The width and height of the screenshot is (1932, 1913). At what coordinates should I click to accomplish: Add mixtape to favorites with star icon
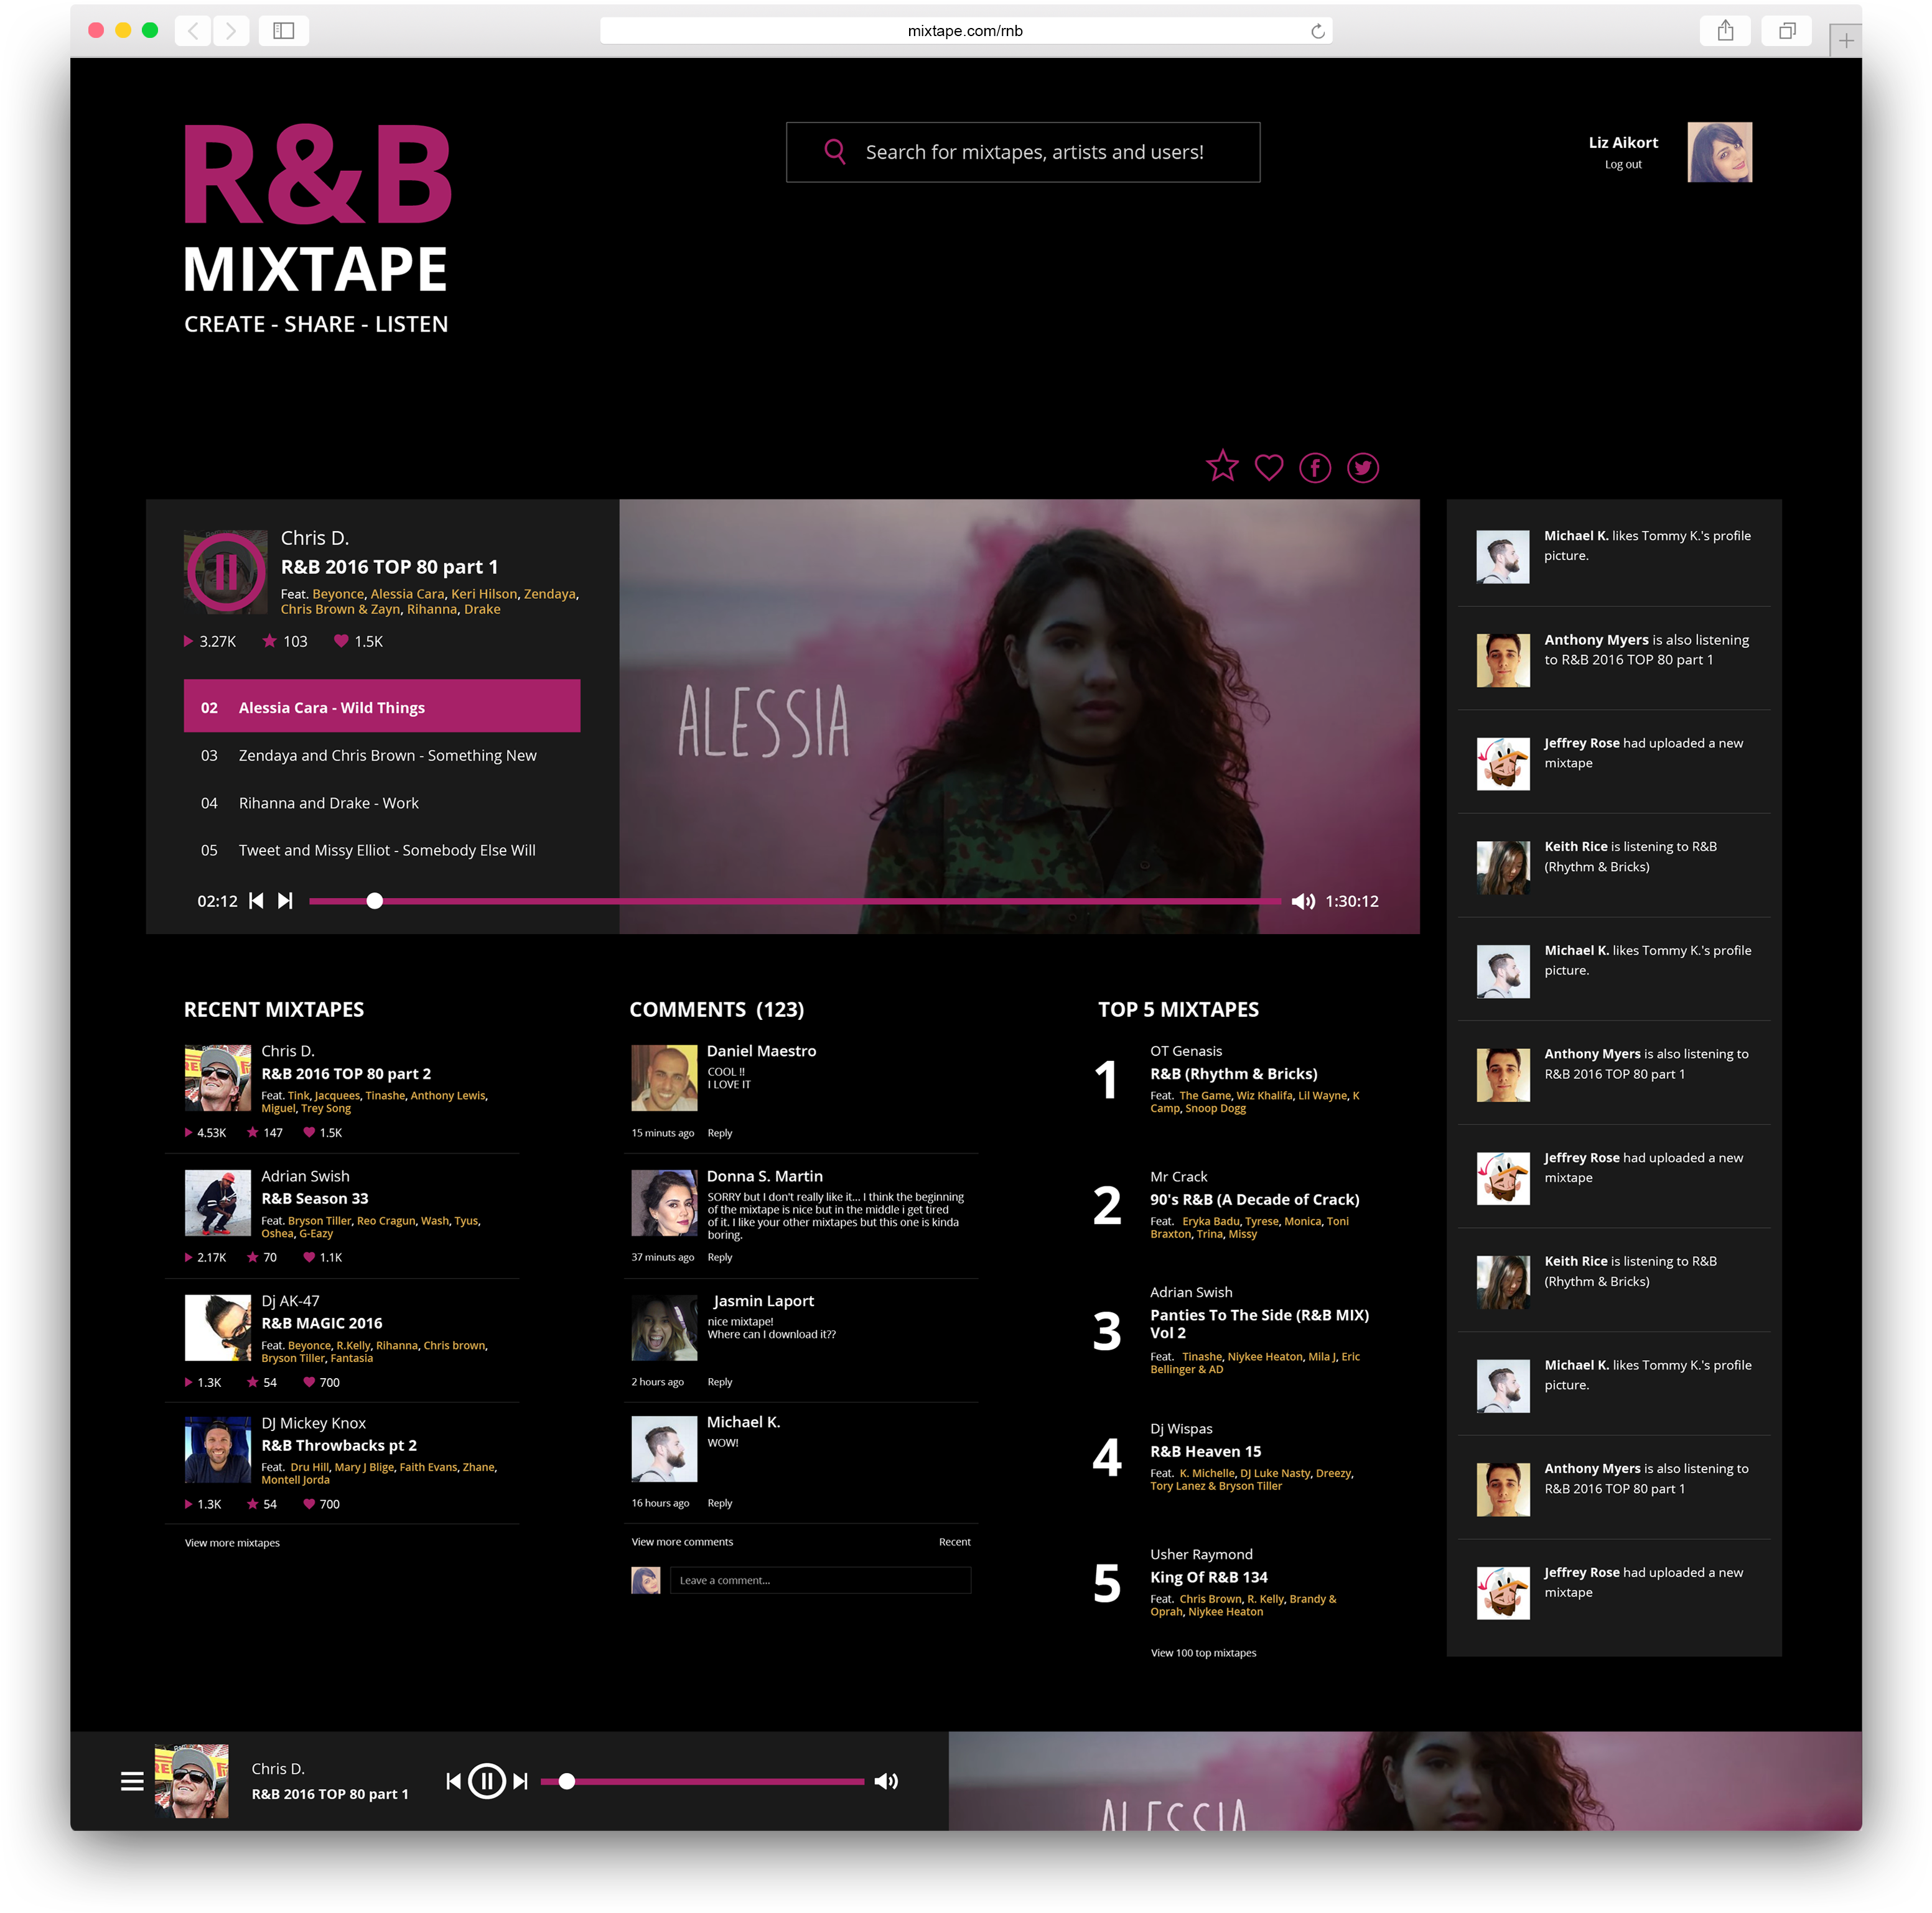[1222, 466]
